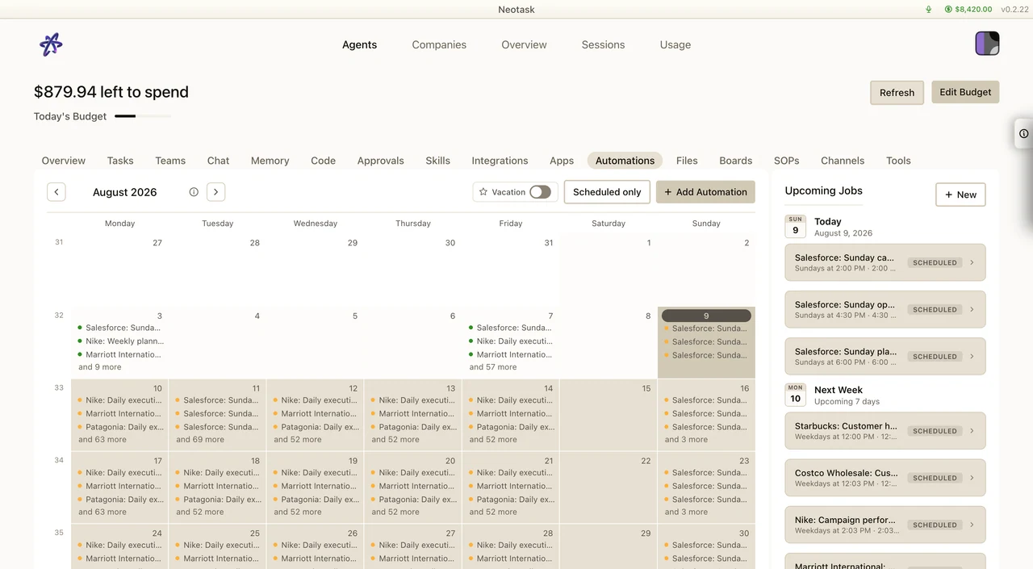Expand Salesforce Sundays at 4:30 PM job chevron
This screenshot has width=1033, height=569.
pos(972,309)
